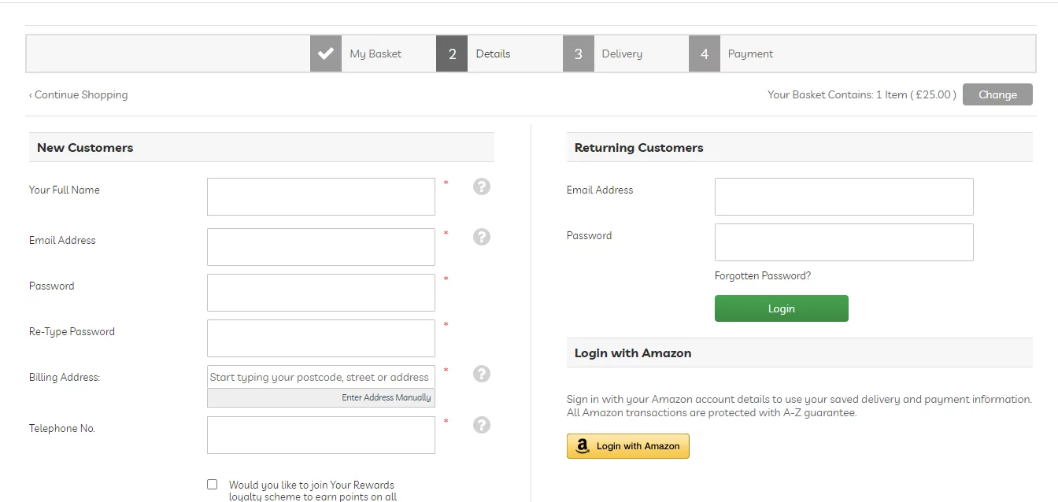
Task: Select the step 3 Delivery number box
Action: click(579, 54)
